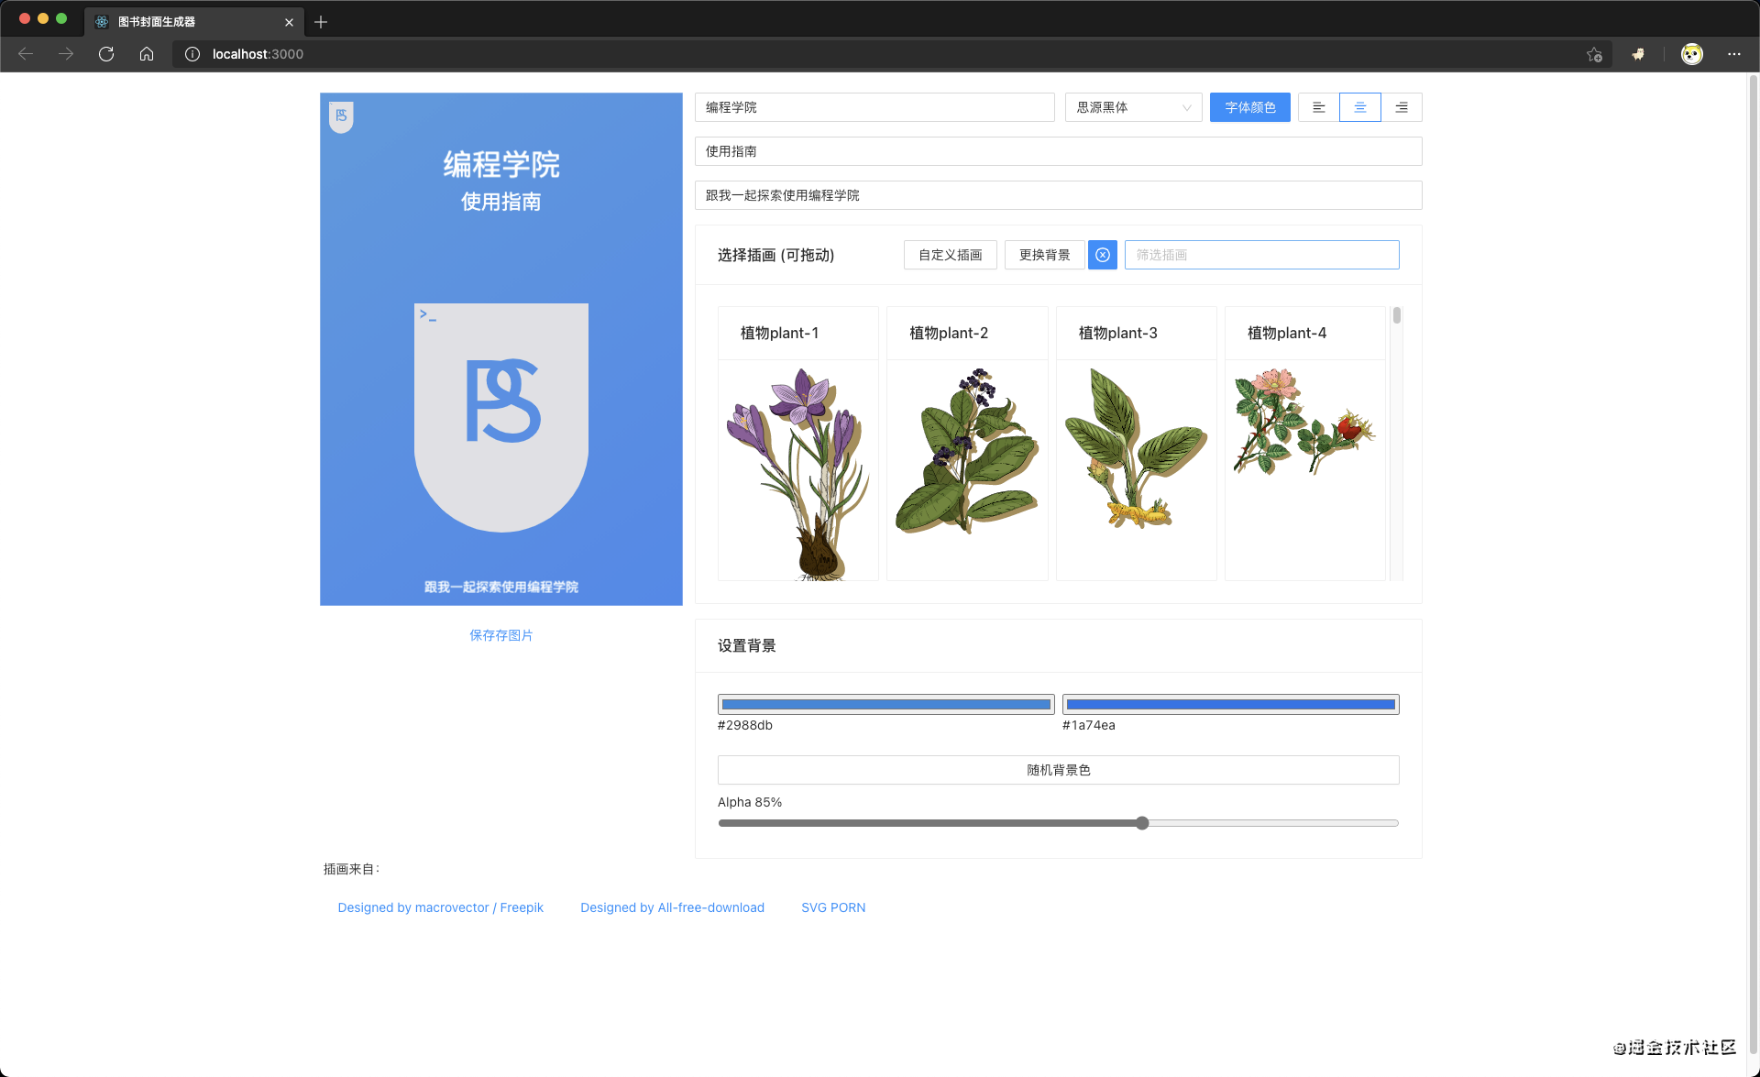Open the browser settings ellipsis menu

pyautogui.click(x=1734, y=54)
